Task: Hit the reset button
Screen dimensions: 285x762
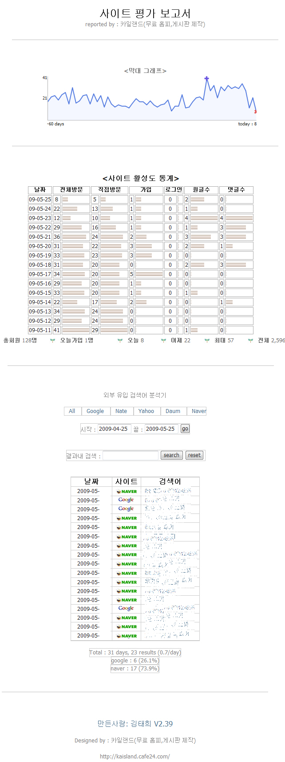Action: (x=194, y=455)
